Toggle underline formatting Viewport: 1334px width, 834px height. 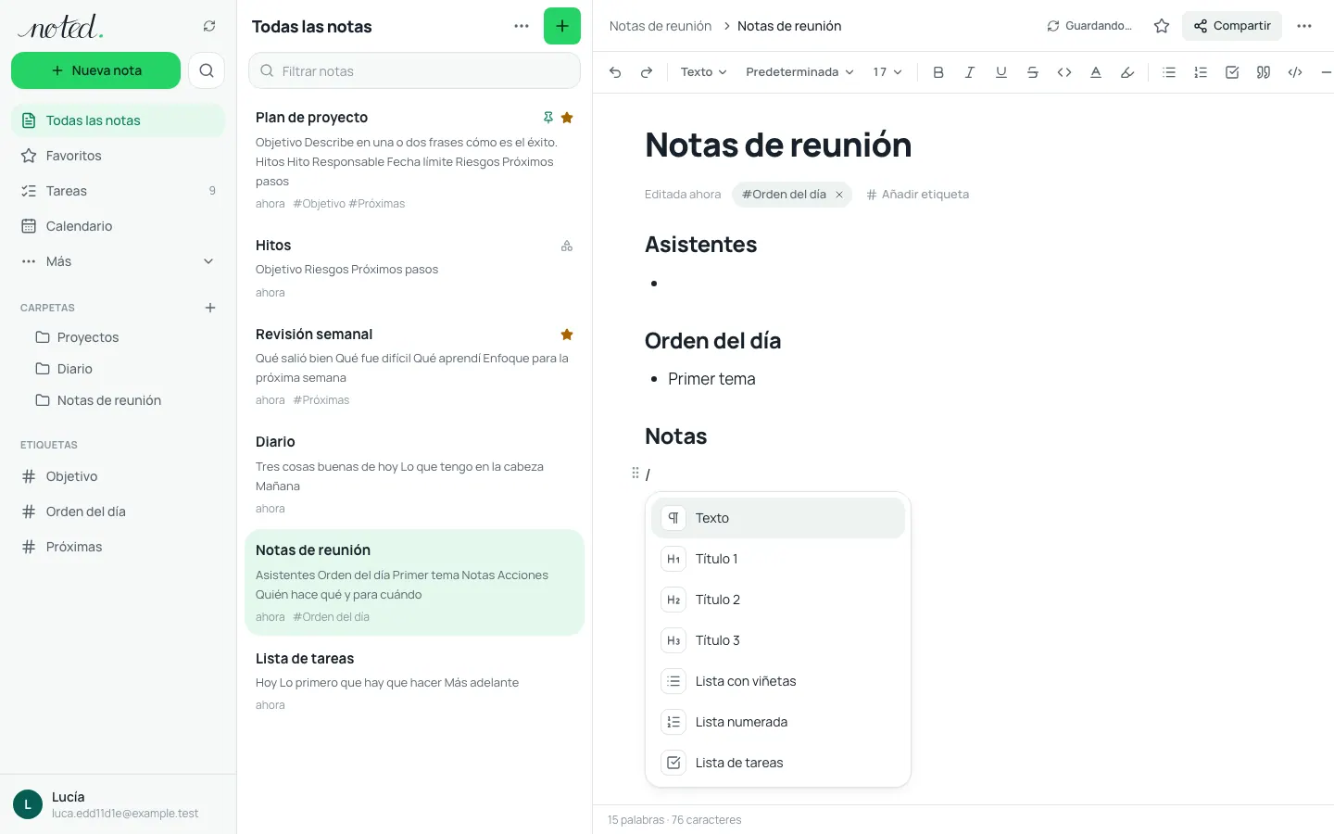[1001, 72]
